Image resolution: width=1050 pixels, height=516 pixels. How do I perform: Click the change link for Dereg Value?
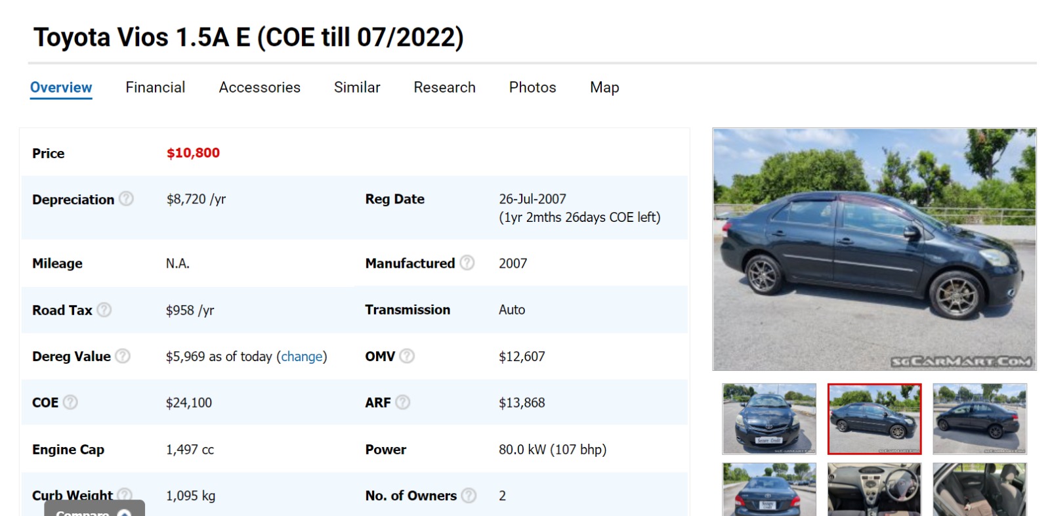point(302,356)
